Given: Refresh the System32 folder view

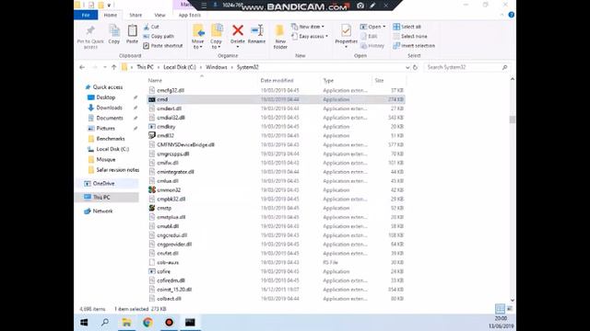Looking at the screenshot, I should point(415,67).
